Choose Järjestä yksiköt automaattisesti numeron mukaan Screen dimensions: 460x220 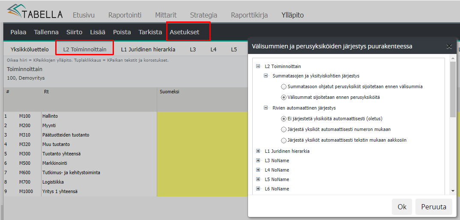pyautogui.click(x=283, y=129)
